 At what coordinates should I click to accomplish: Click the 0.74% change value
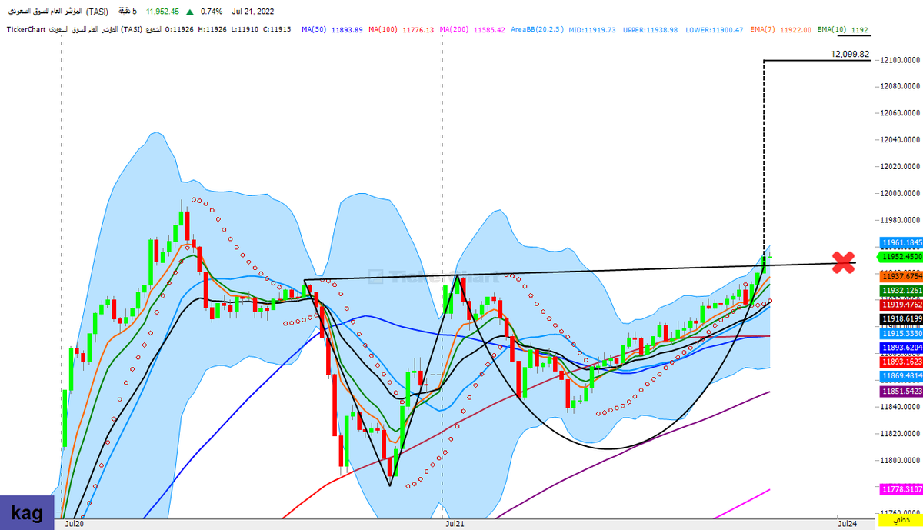[211, 12]
